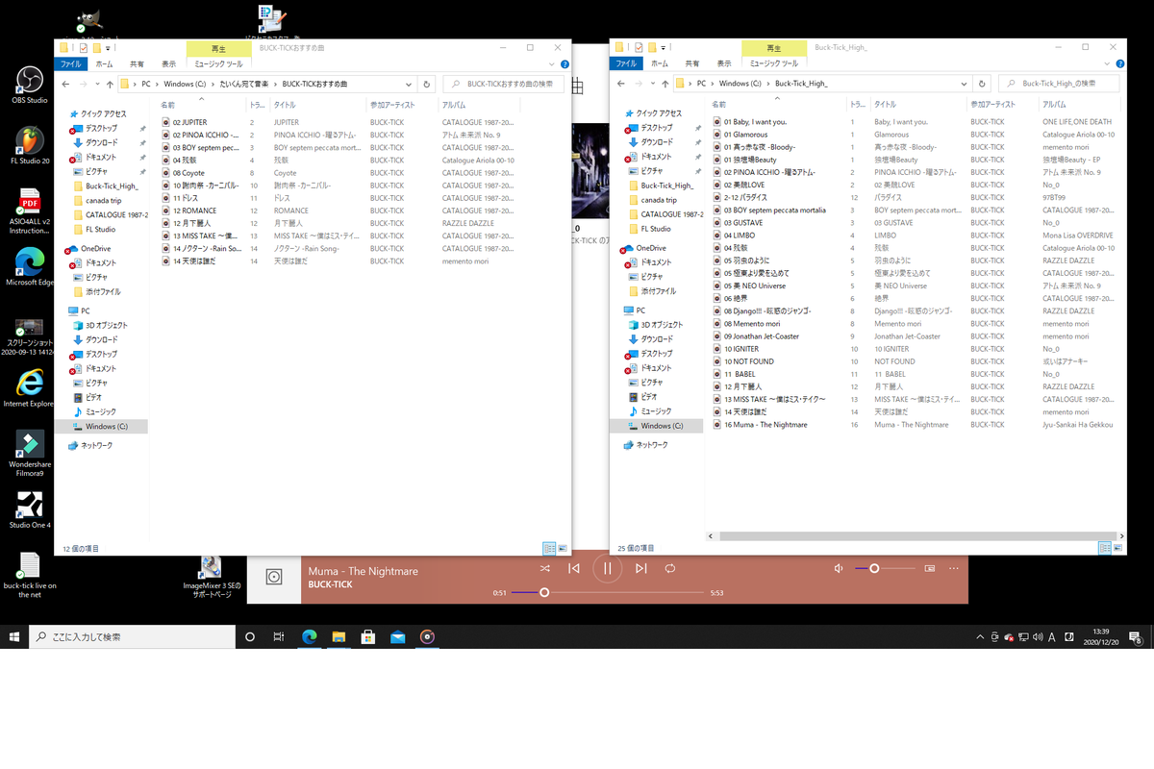Open Task View on taskbar
The height and width of the screenshot is (769, 1154).
(279, 636)
